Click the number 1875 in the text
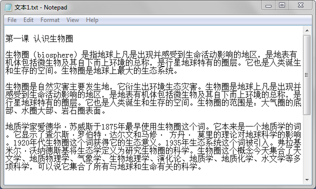This screenshot has width=316, height=189. click(x=109, y=127)
